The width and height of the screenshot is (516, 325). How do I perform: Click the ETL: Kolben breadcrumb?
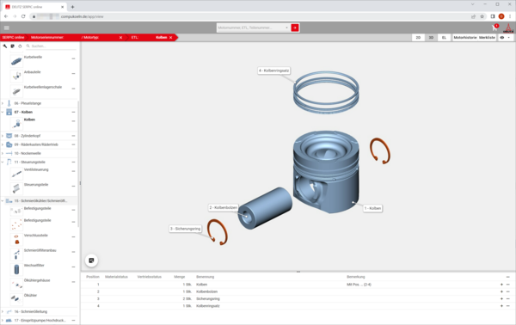coord(149,38)
